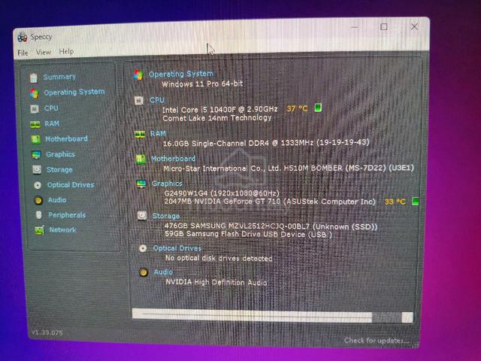Viewport: 481px width, 361px height.
Task: Click the Optical Drives disc icon in sidebar
Action: tap(38, 185)
